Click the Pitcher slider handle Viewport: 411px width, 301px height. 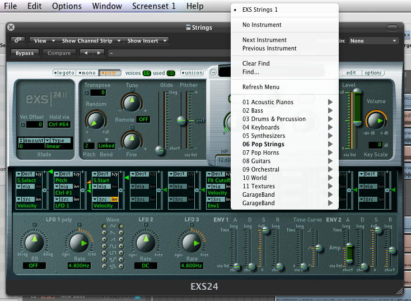coord(181,120)
